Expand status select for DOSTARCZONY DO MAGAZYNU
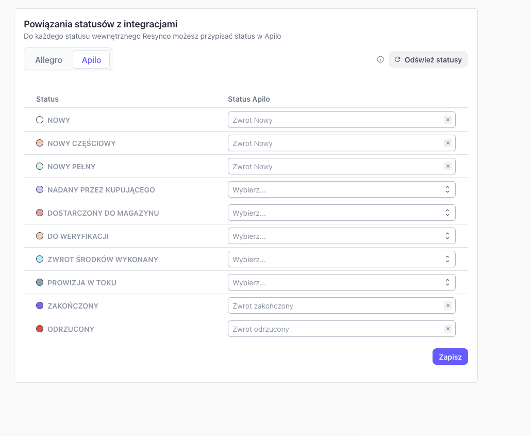The height and width of the screenshot is (436, 531). 342,213
